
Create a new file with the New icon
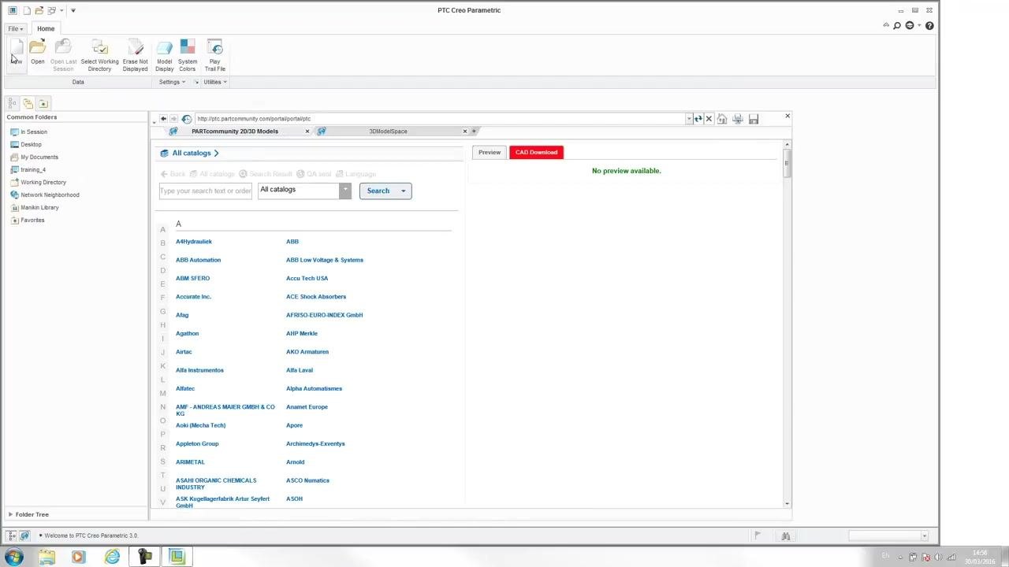[x=17, y=54]
